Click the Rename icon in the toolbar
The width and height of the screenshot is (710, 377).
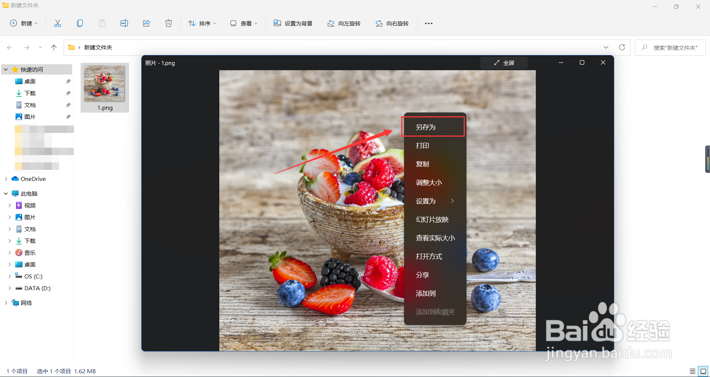coord(124,23)
